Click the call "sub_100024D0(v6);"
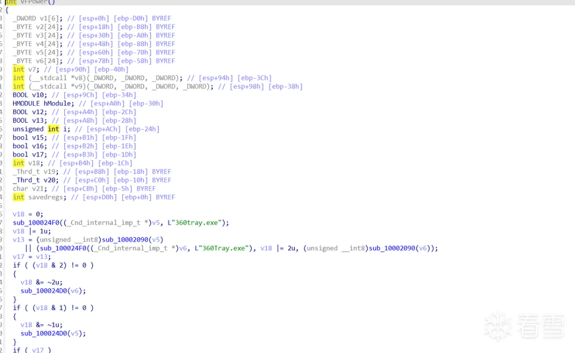Screen dimensions: 575x353 [53, 291]
